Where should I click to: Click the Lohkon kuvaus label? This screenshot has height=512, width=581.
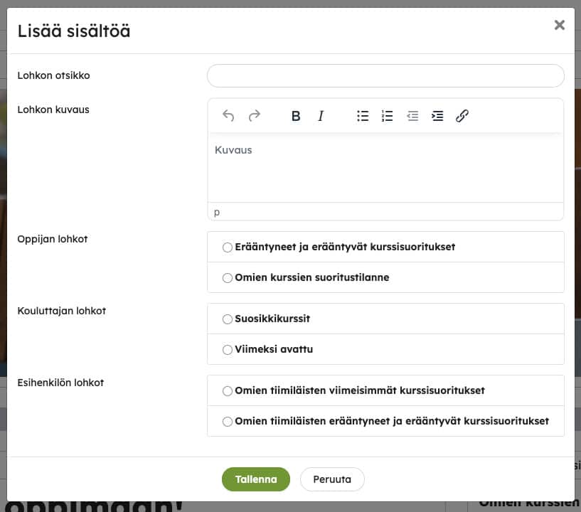tap(53, 110)
